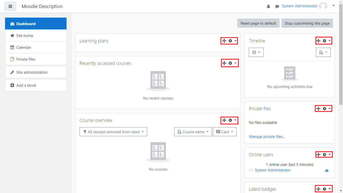Toggle the eye visibility icon in Online users
The width and height of the screenshot is (343, 193).
pyautogui.click(x=327, y=171)
